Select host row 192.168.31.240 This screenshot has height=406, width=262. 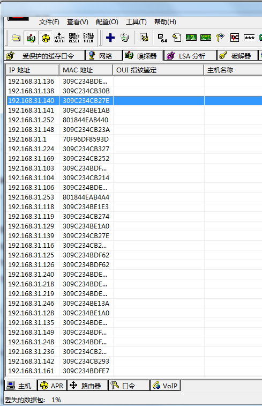[134, 275]
